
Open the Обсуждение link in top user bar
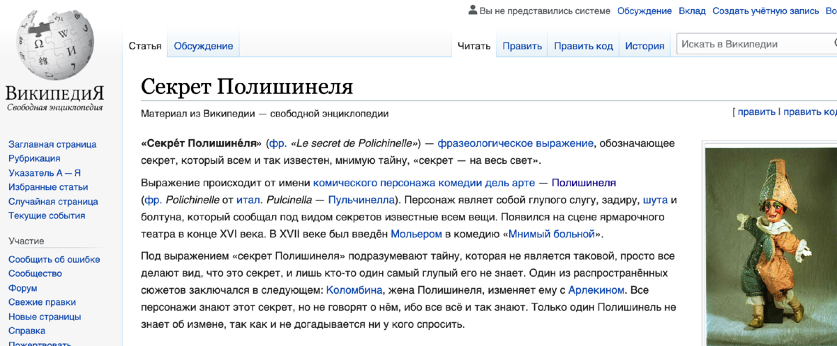[644, 10]
